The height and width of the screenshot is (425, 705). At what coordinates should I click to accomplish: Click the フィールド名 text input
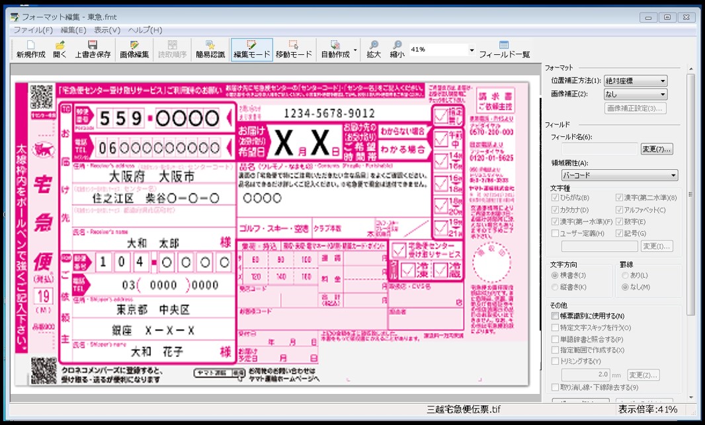(x=600, y=149)
